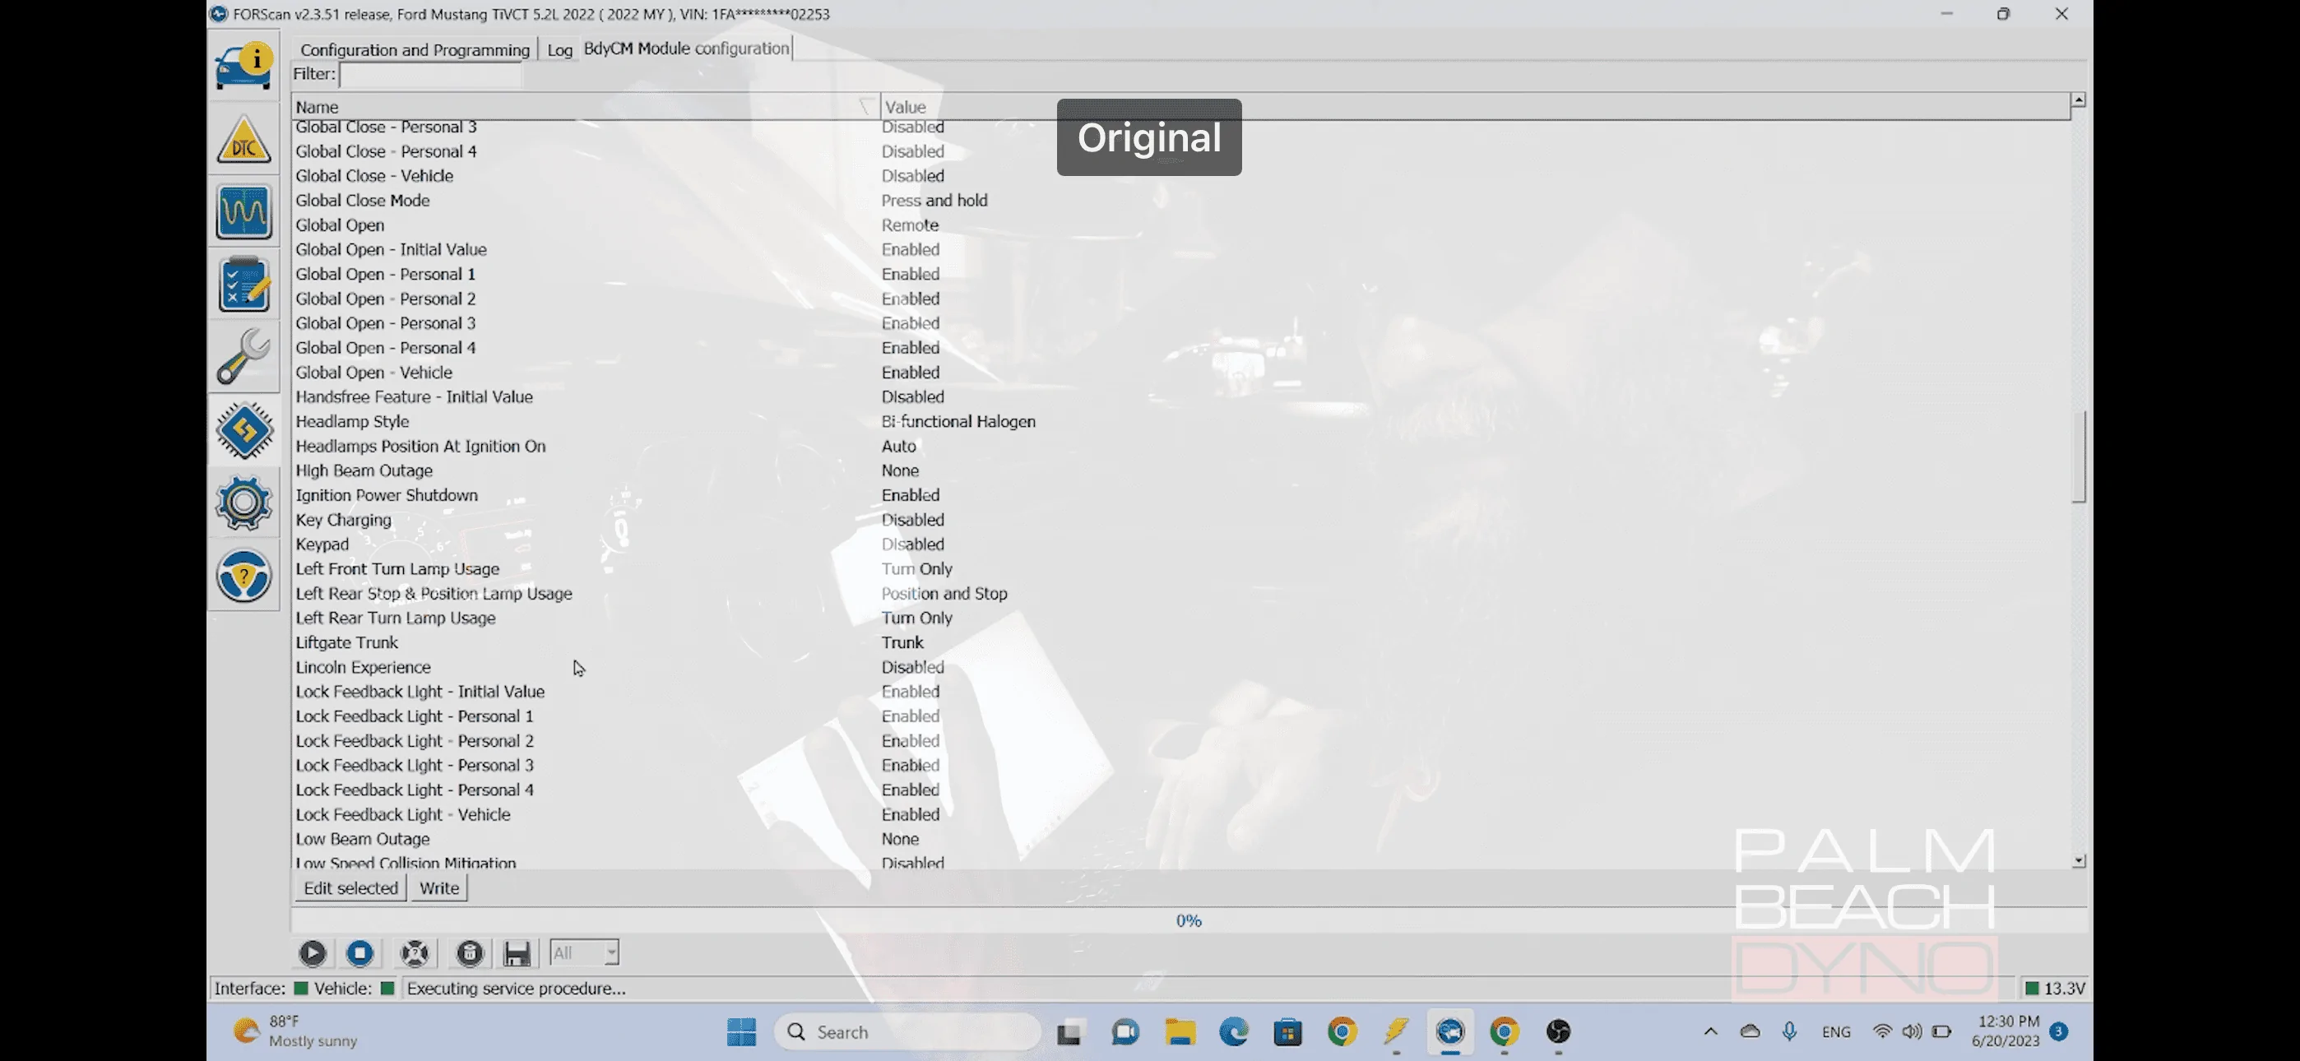Open the DTC trouble codes section
Image resolution: width=2300 pixels, height=1061 pixels.
pos(243,139)
